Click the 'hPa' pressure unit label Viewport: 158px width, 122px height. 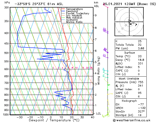pos(7,3)
